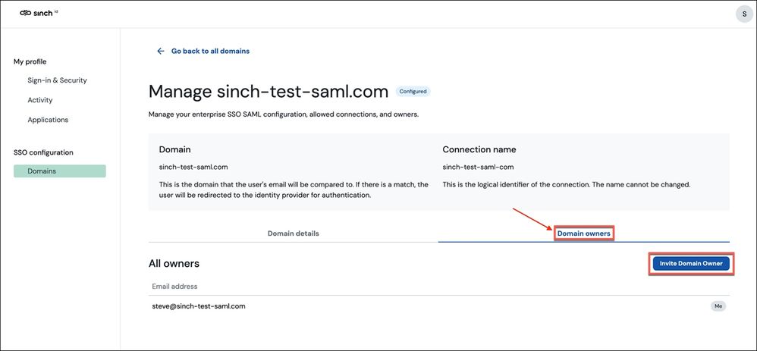Click the back arrow icon

pos(161,52)
